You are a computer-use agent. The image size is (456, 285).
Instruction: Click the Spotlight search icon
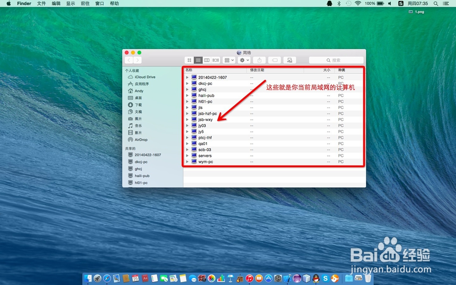coord(435,4)
